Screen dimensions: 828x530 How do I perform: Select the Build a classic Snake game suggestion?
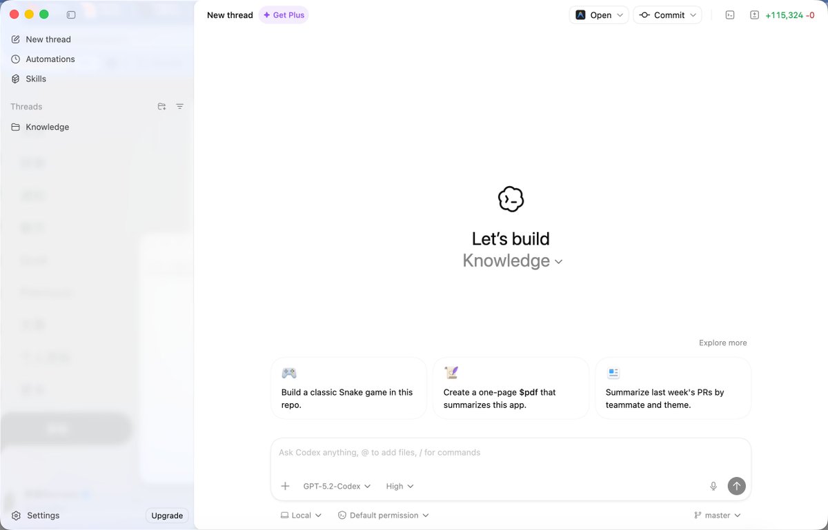tap(348, 388)
